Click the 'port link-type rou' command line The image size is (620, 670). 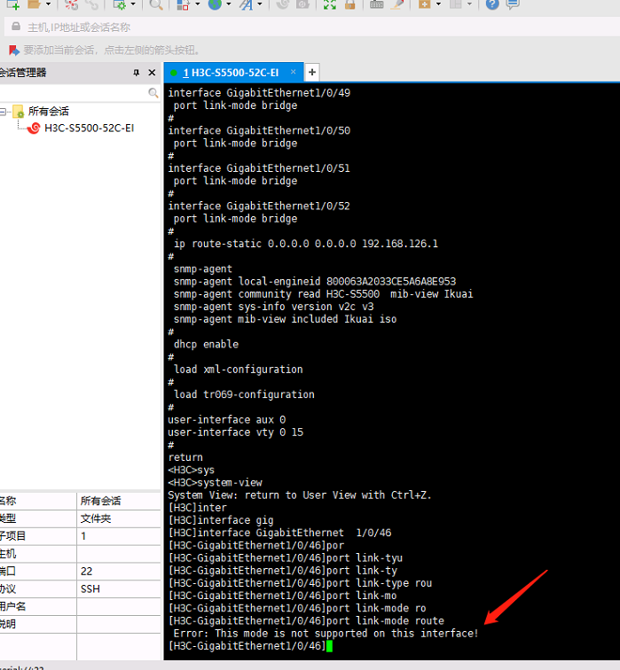click(x=300, y=583)
